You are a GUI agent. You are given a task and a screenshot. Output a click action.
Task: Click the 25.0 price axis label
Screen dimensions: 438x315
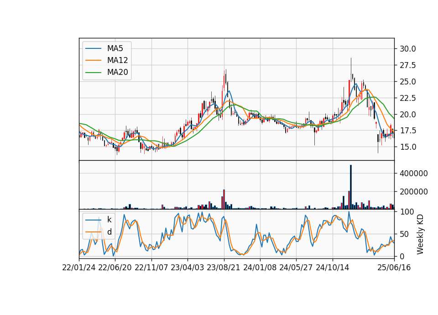pos(408,82)
